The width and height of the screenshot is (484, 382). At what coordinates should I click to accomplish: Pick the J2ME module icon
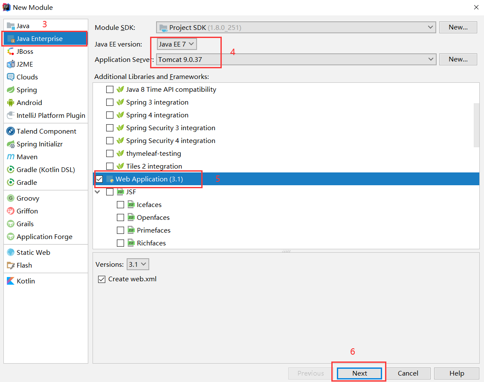coord(11,64)
